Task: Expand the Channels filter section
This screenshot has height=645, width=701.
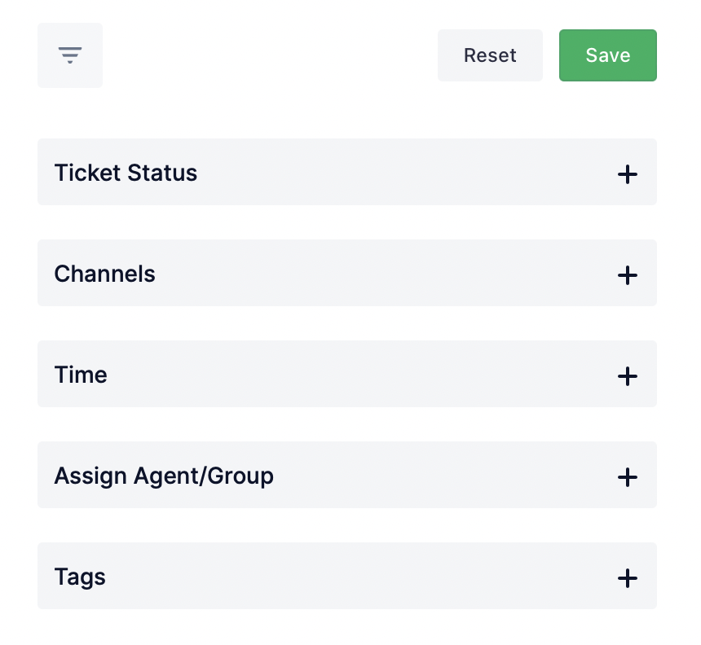Action: click(x=346, y=273)
